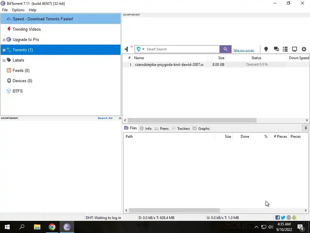The width and height of the screenshot is (310, 233).
Task: Click the torrent list scroll-right arrow
Action: (x=307, y=120)
